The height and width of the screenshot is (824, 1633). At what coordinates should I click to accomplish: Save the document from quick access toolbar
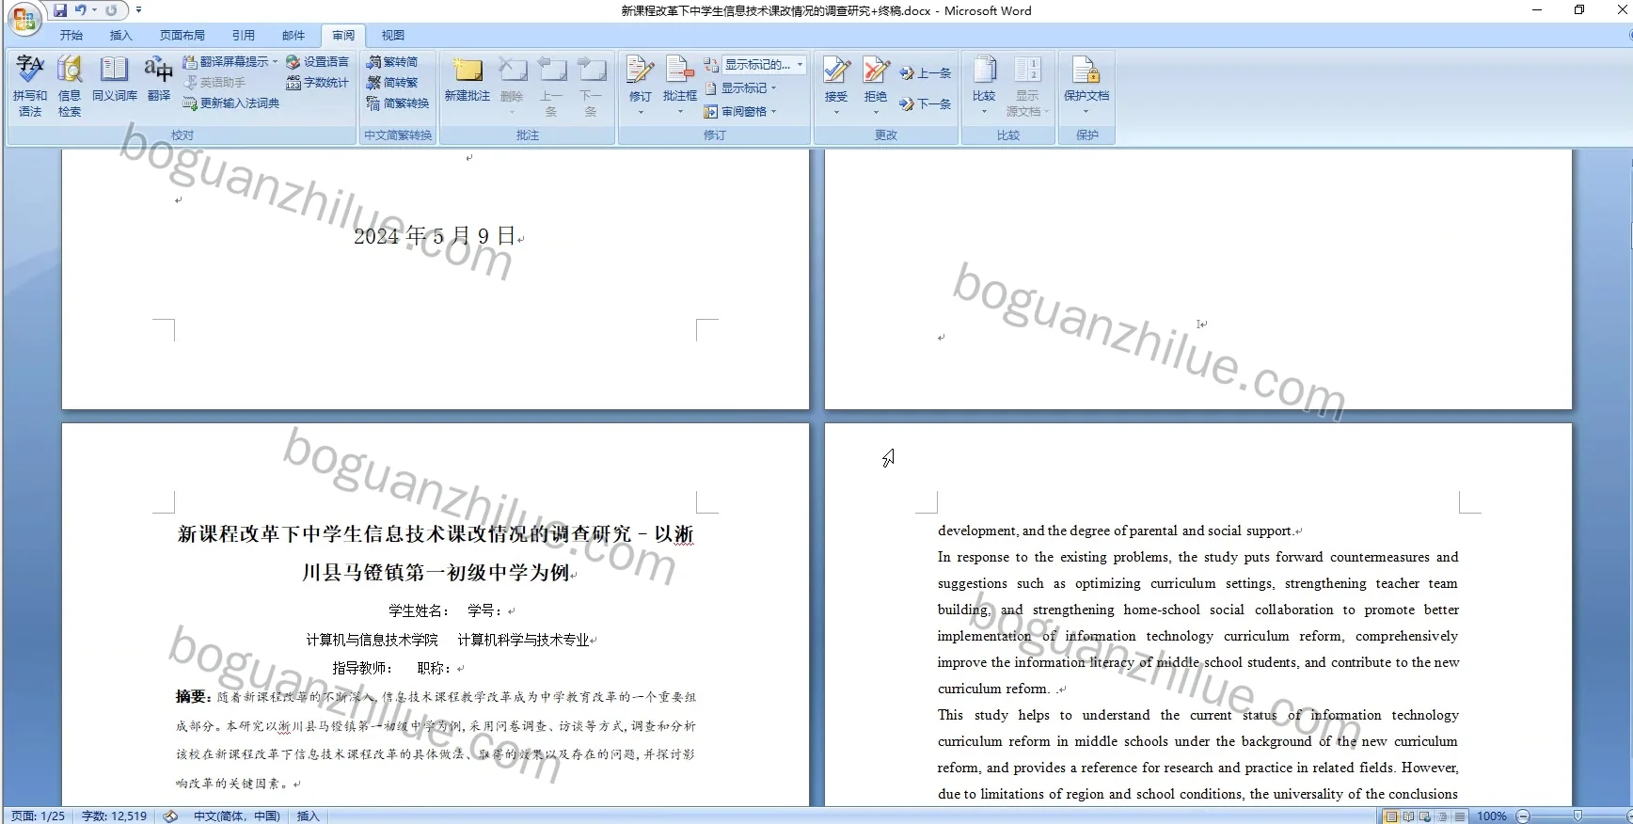[x=60, y=10]
